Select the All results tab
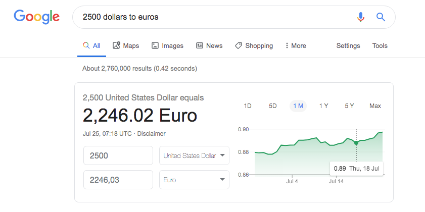 (x=91, y=46)
